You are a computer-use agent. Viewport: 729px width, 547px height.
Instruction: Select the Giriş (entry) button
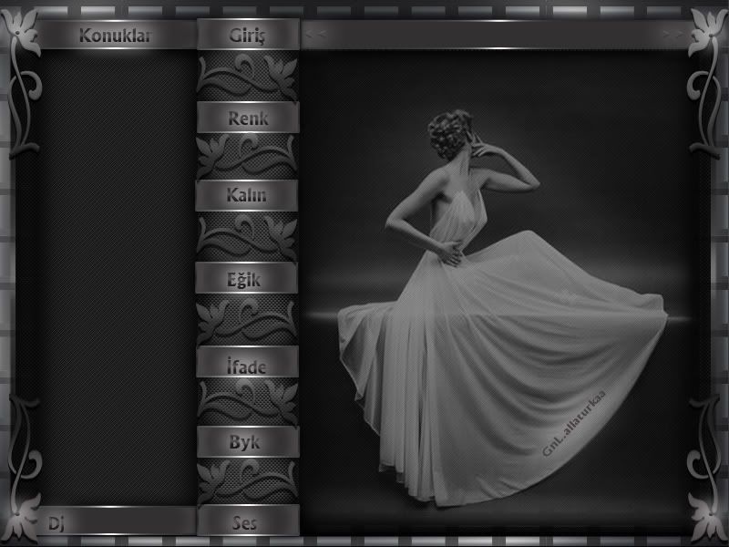pyautogui.click(x=247, y=36)
